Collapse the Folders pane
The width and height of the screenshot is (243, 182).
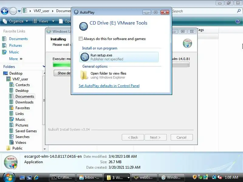[x=44, y=66]
